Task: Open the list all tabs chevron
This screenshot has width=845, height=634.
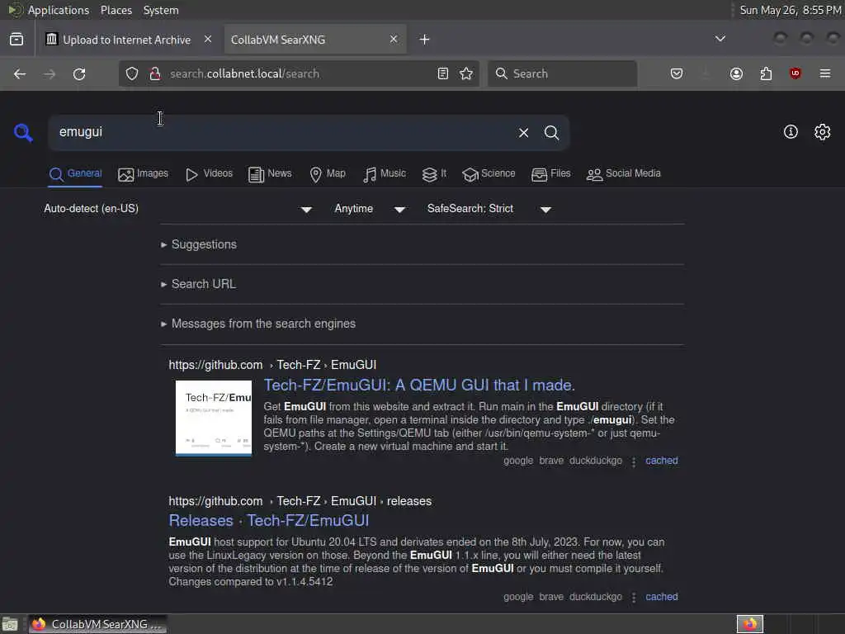Action: click(x=720, y=39)
